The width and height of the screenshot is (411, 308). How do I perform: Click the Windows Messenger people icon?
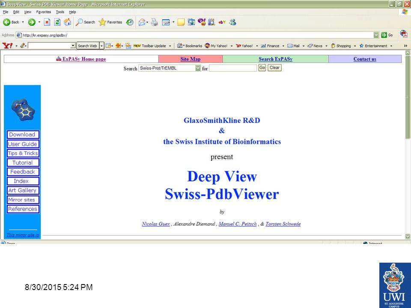point(232,22)
